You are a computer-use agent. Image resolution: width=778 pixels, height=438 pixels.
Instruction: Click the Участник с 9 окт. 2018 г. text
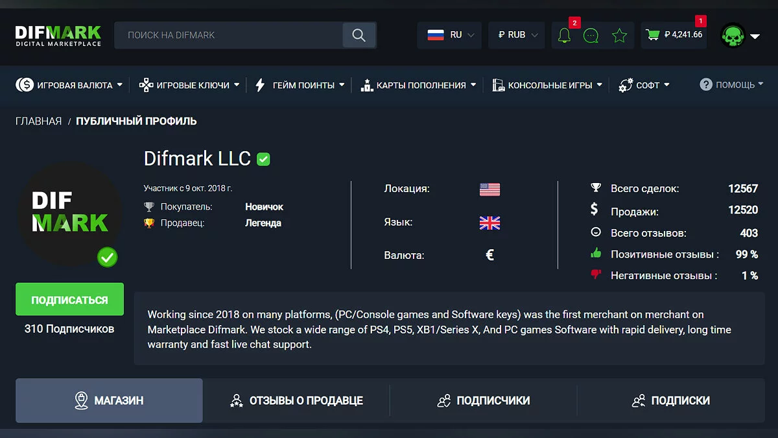coord(188,188)
